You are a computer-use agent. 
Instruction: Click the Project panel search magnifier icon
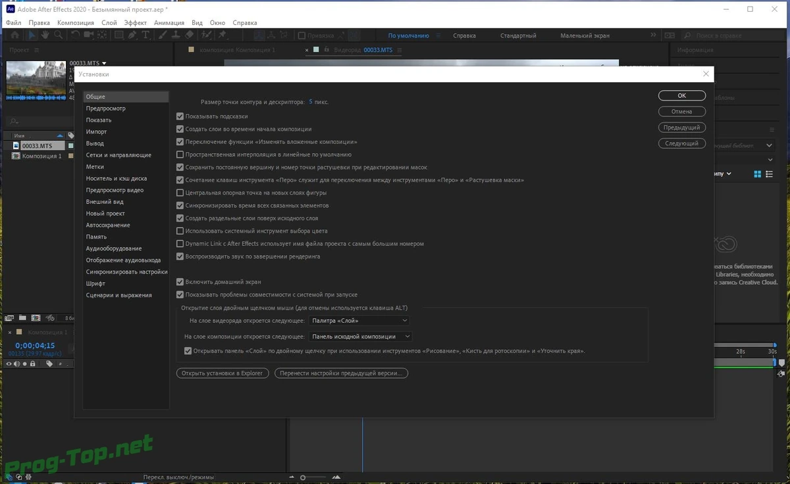[14, 121]
